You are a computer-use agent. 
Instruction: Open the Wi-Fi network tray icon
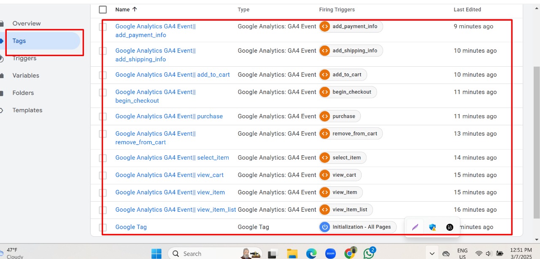(x=479, y=254)
